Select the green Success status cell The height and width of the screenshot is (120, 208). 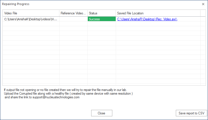point(102,19)
